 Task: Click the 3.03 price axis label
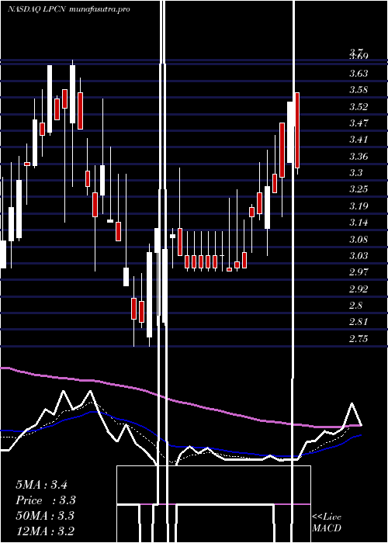click(x=359, y=256)
